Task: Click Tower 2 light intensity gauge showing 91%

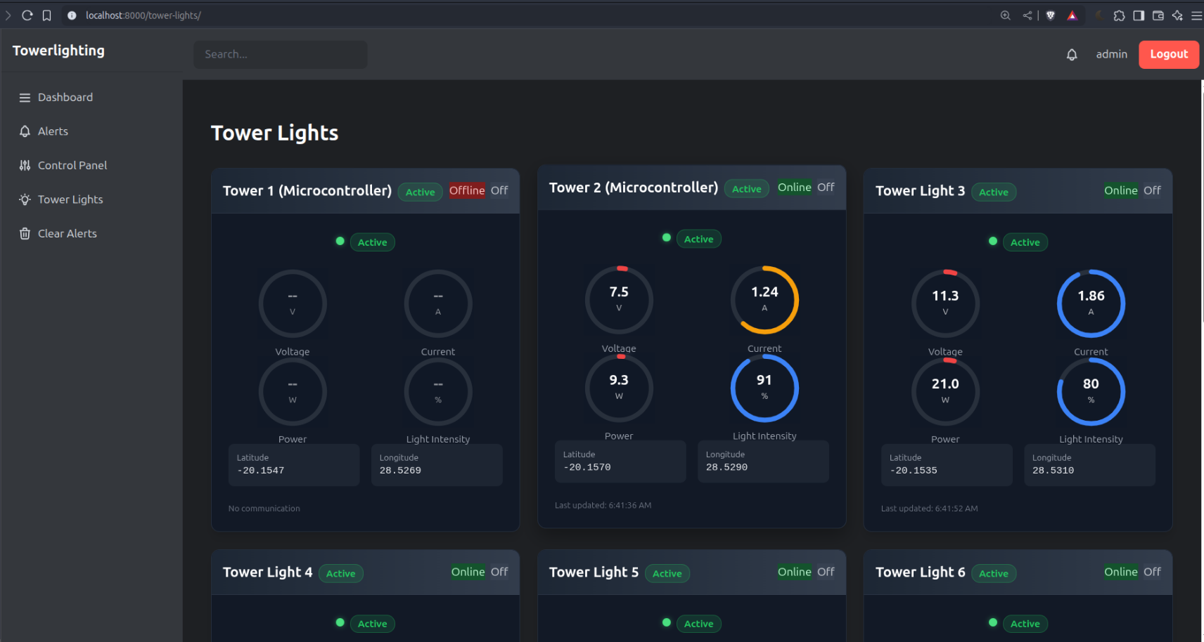Action: click(764, 388)
